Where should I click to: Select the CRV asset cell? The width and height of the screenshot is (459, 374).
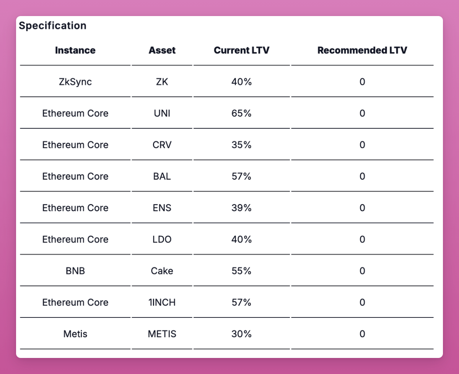[x=162, y=145]
